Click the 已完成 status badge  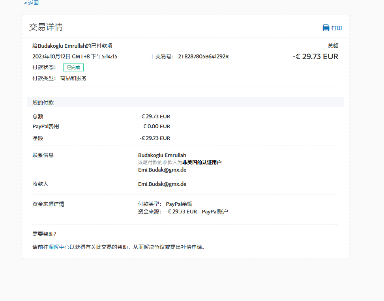point(73,67)
